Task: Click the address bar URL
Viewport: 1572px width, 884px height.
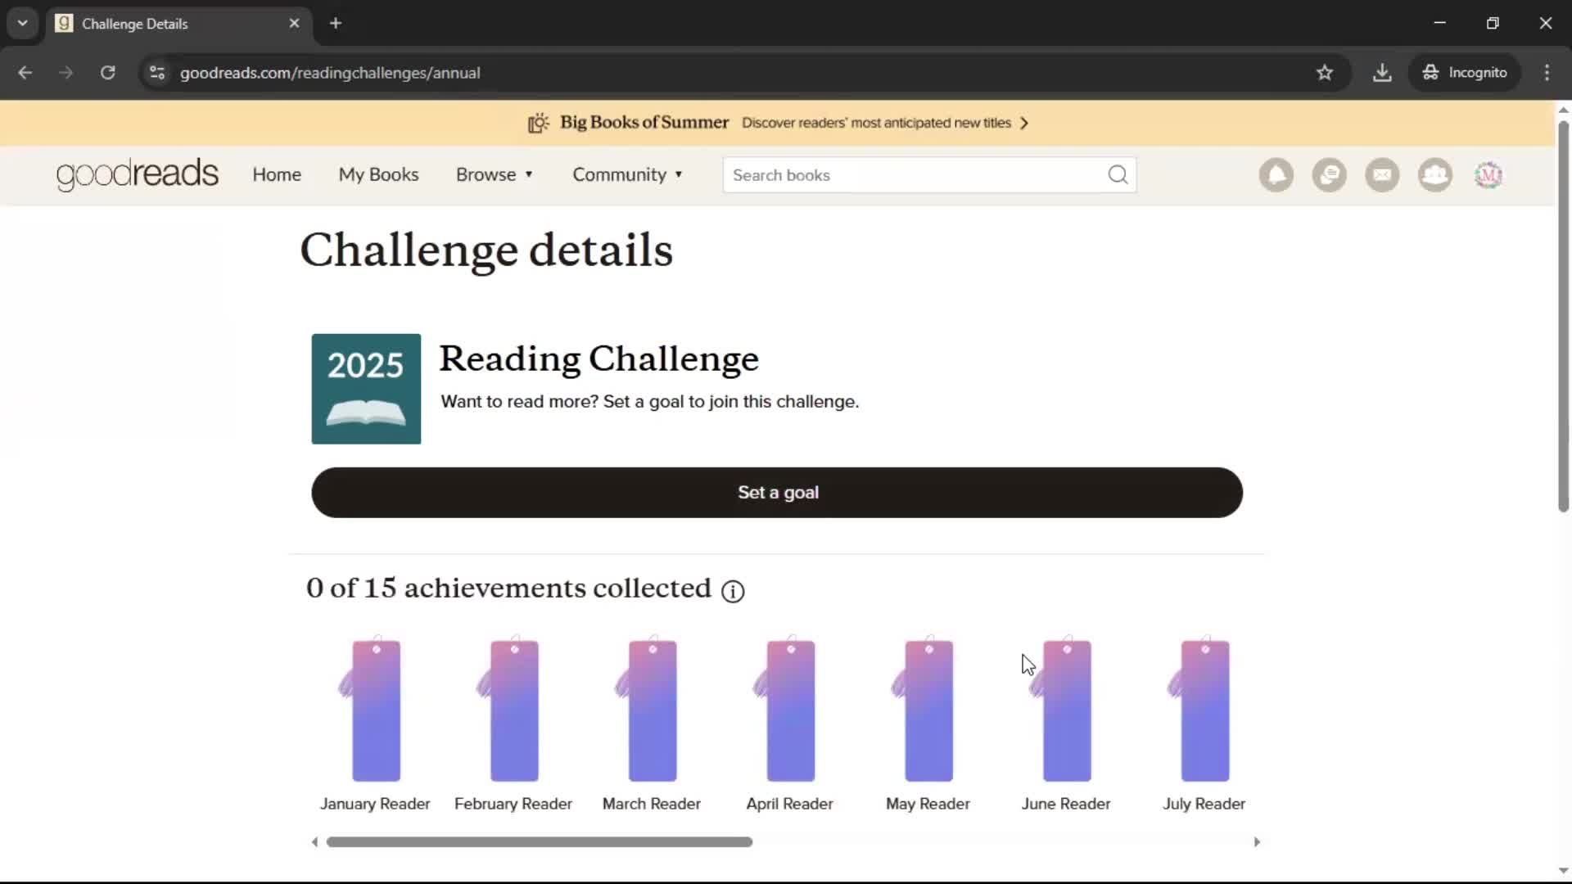Action: [x=330, y=73]
